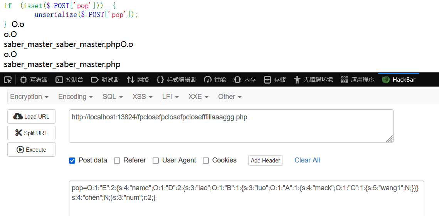The height and width of the screenshot is (216, 439).
Task: Open the LFI dropdown menu
Action: coord(170,97)
